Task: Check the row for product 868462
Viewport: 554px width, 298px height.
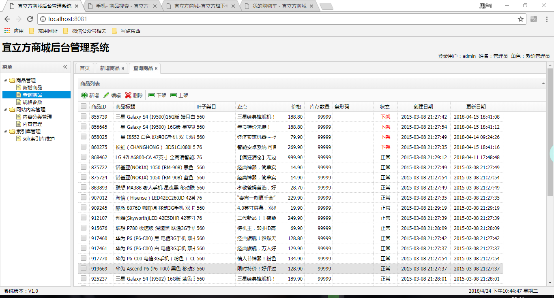Action: 84,157
